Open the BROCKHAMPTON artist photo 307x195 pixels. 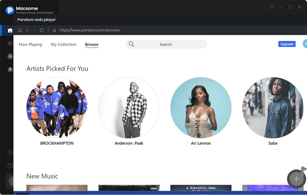(57, 108)
